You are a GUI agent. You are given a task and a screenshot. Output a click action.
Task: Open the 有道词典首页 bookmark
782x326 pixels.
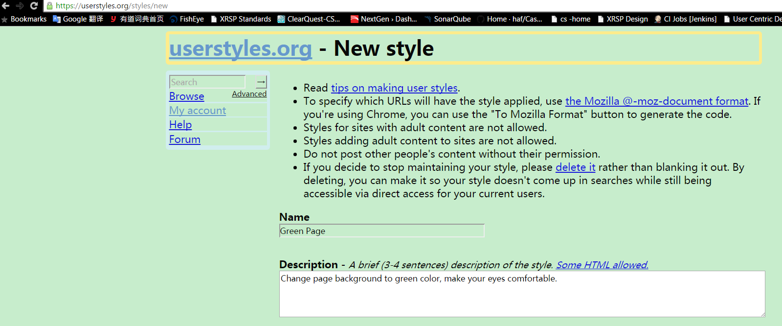click(137, 19)
